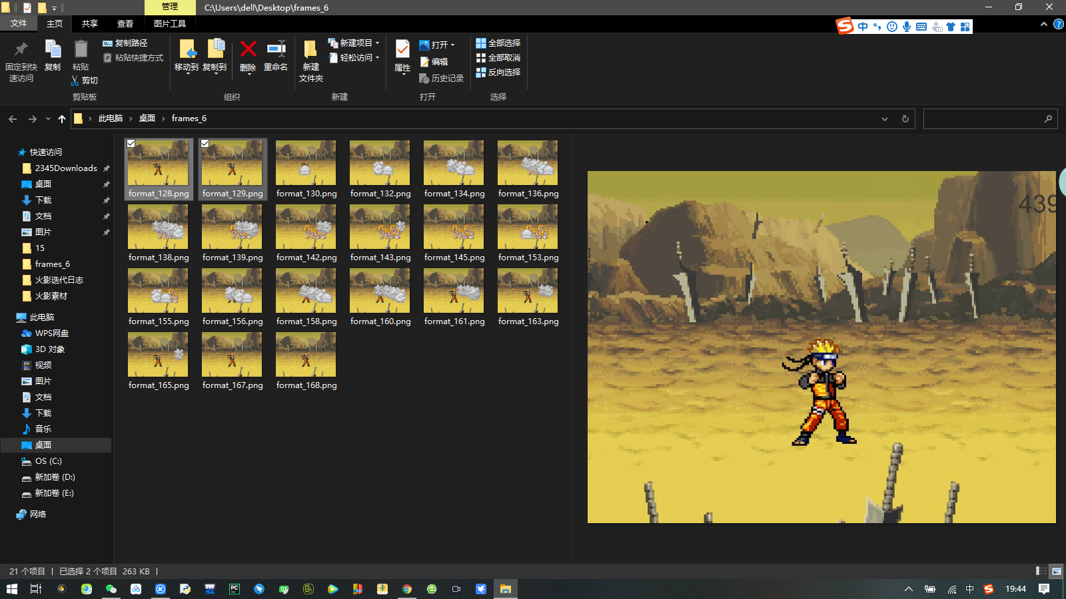The image size is (1066, 599).
Task: Click the Copy ribbon icon
Action: (53, 50)
